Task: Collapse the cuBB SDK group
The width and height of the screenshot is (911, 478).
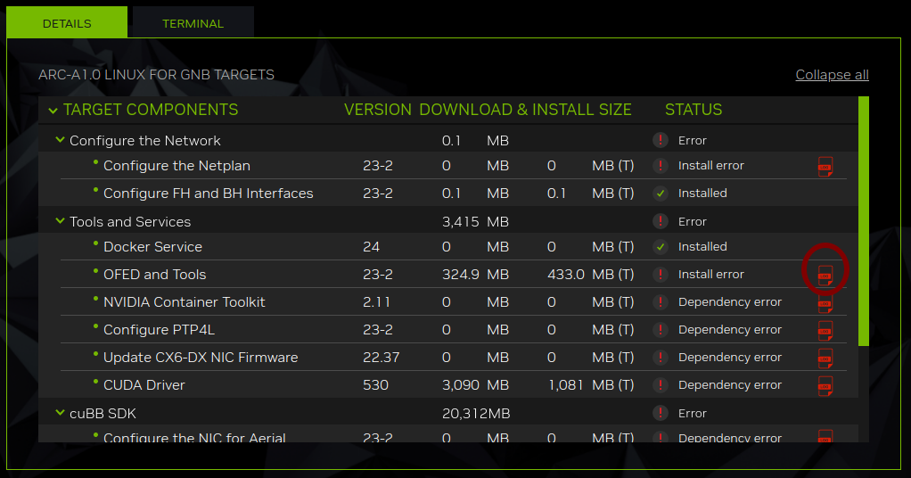Action: click(x=61, y=414)
